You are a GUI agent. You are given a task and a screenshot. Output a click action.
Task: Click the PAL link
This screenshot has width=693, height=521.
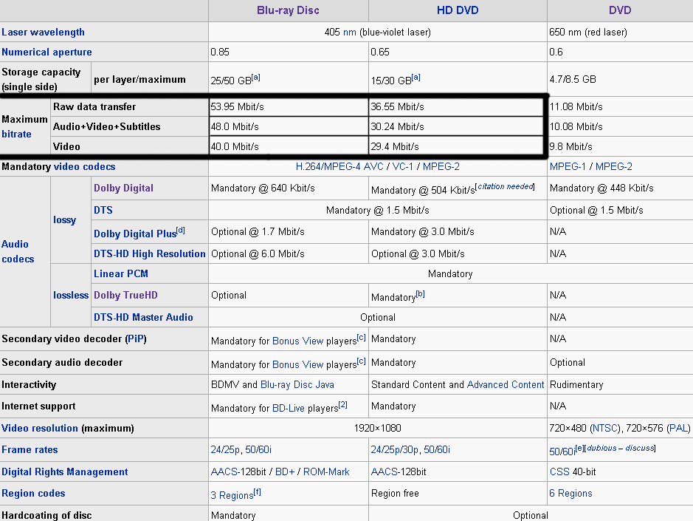[678, 428]
